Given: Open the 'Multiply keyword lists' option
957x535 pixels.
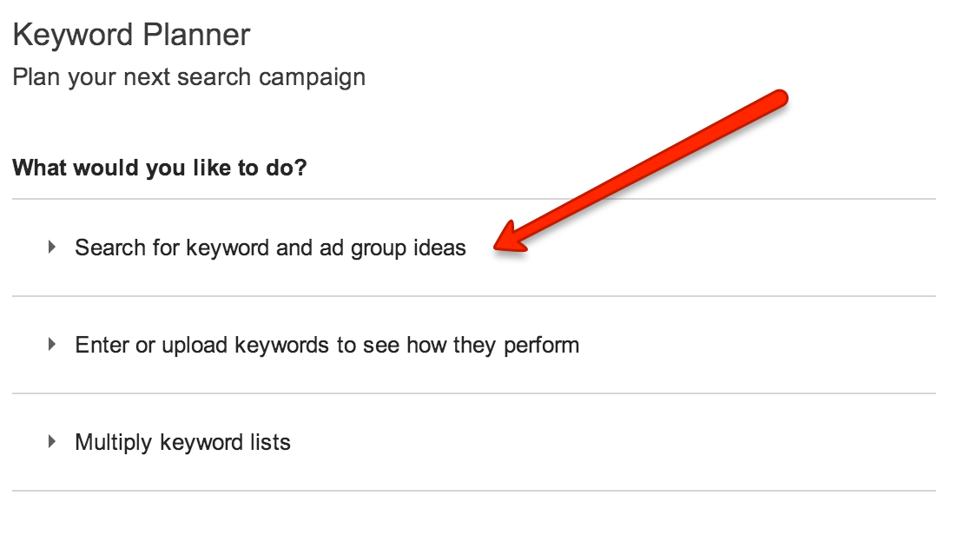Looking at the screenshot, I should [184, 442].
